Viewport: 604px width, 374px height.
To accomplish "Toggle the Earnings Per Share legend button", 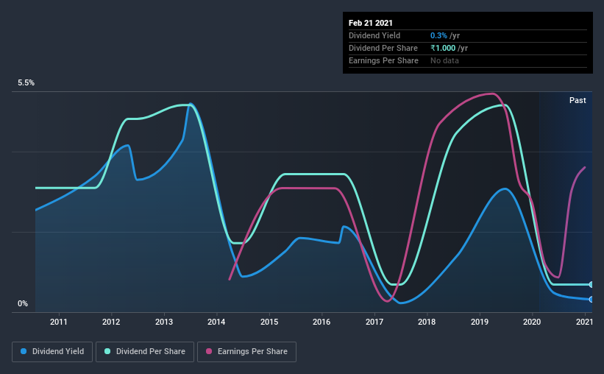I will [x=246, y=352].
